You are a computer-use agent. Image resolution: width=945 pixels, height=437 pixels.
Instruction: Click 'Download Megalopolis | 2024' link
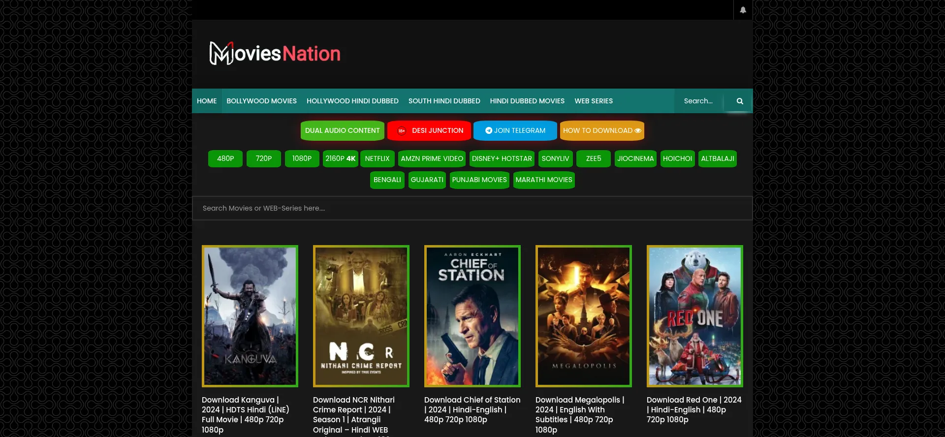coord(580,415)
